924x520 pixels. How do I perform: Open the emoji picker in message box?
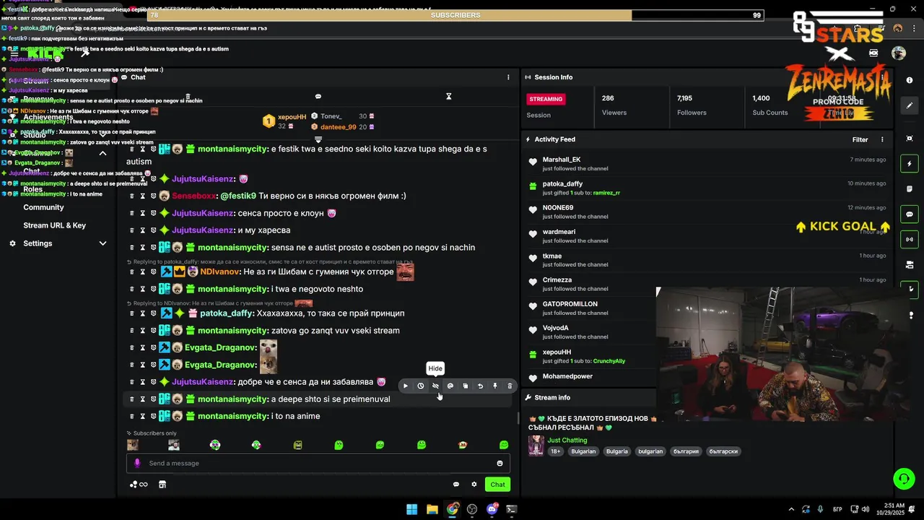500,464
